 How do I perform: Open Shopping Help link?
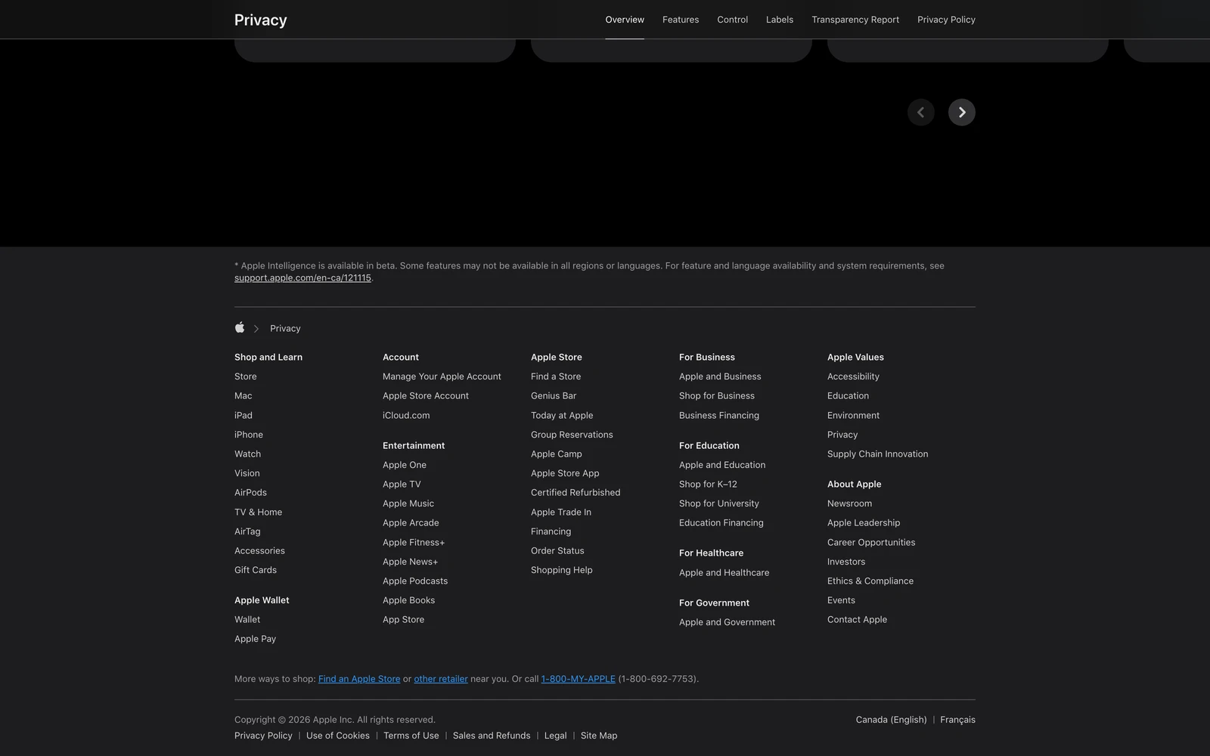point(562,570)
